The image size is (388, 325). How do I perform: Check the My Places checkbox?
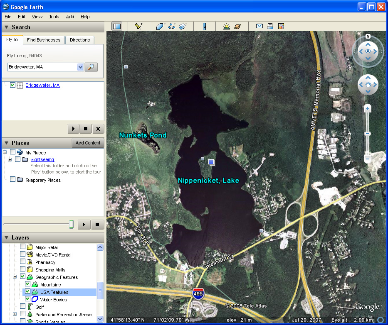12,152
